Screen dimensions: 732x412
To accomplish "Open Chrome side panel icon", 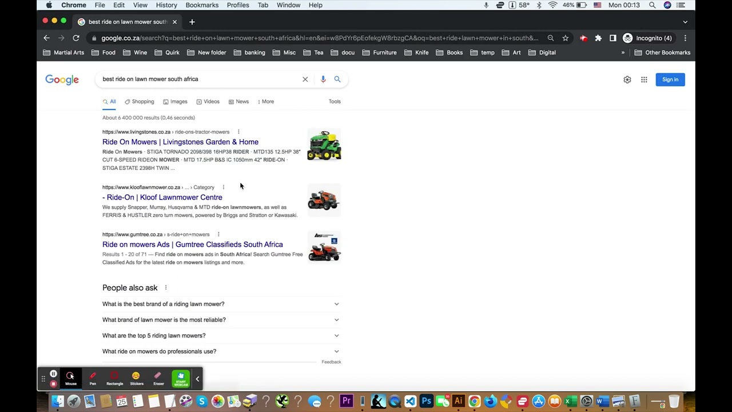I will click(613, 38).
